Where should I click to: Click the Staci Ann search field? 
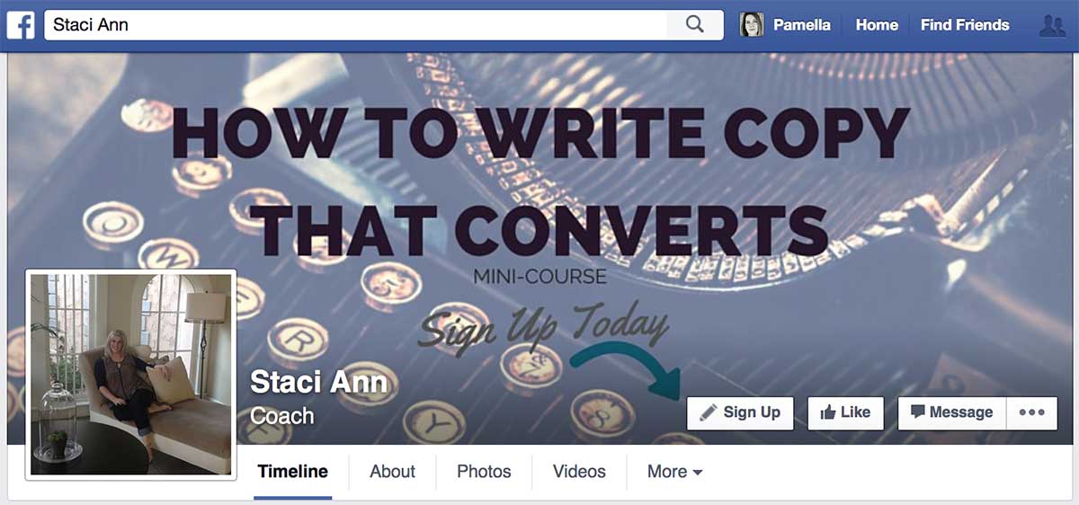point(355,25)
